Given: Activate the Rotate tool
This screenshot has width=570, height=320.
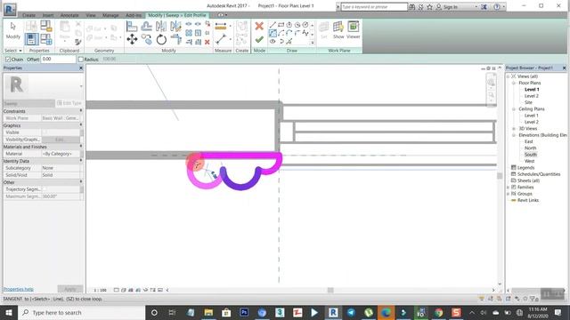Looking at the screenshot, I should coord(161,39).
